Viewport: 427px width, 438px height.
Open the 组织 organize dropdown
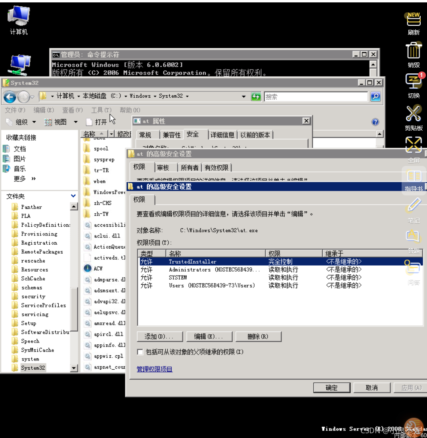pos(21,122)
